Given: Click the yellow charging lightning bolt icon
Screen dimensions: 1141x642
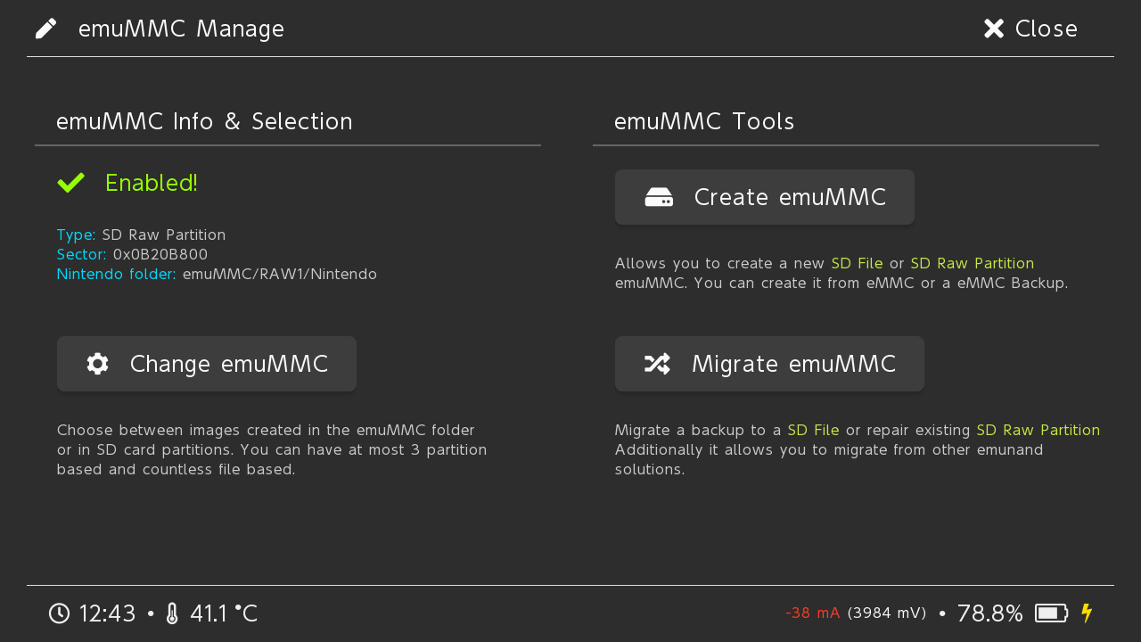Looking at the screenshot, I should tap(1087, 613).
